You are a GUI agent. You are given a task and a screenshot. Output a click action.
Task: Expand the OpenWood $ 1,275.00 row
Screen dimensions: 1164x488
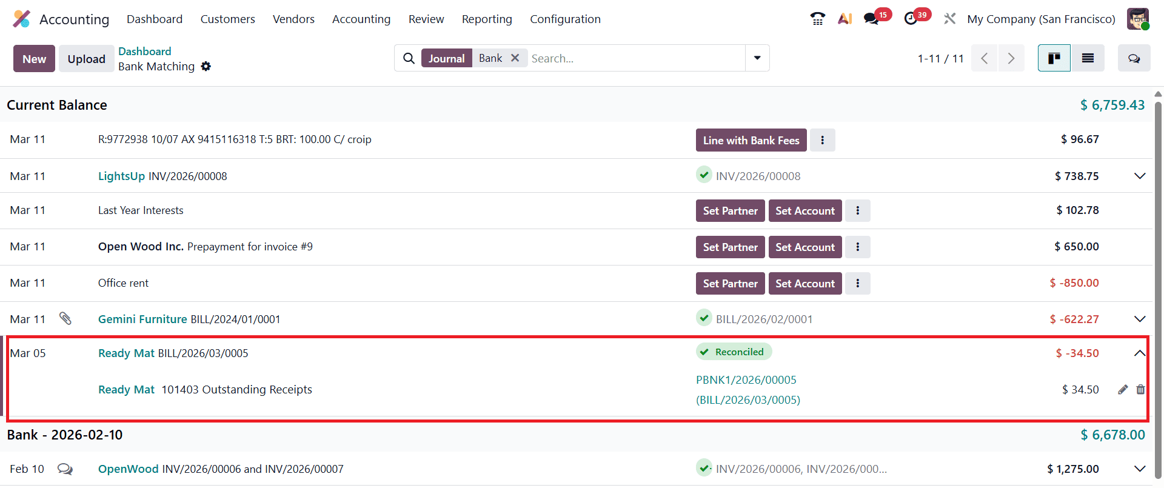point(1140,469)
